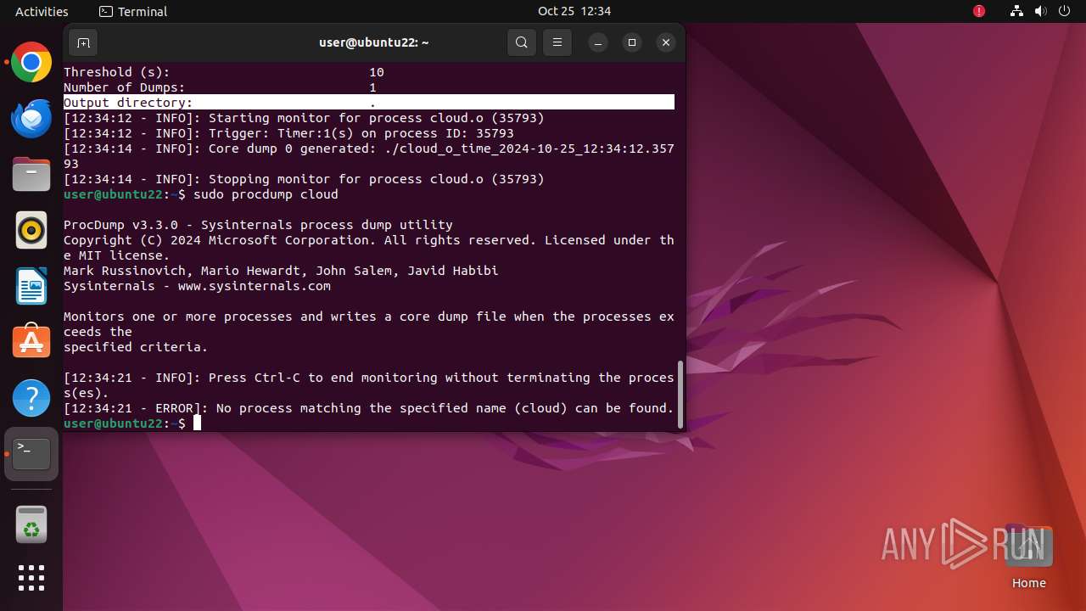Open the power menu icon
The width and height of the screenshot is (1086, 611).
pos(1065,11)
